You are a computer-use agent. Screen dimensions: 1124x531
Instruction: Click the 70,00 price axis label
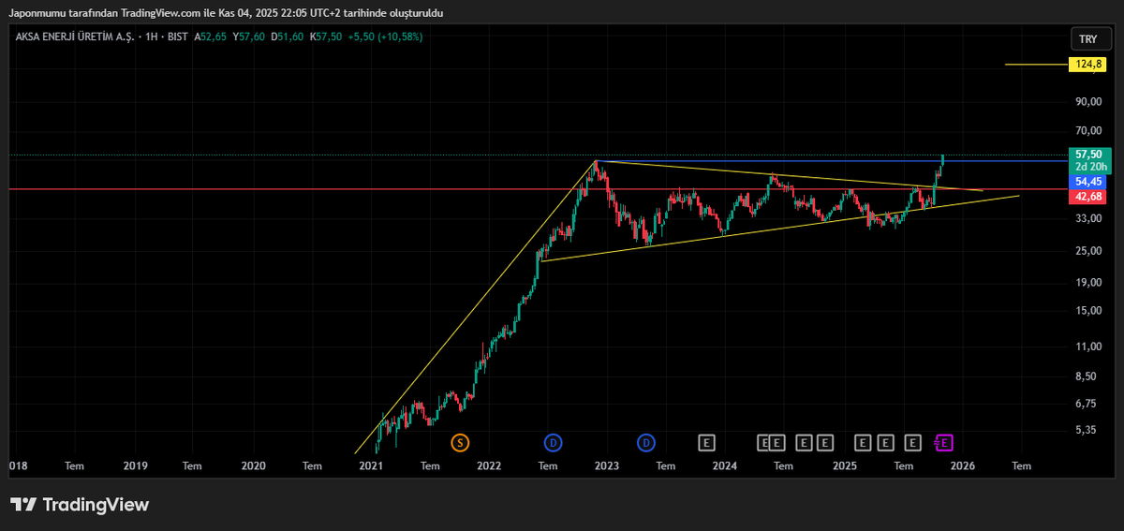(x=1087, y=130)
